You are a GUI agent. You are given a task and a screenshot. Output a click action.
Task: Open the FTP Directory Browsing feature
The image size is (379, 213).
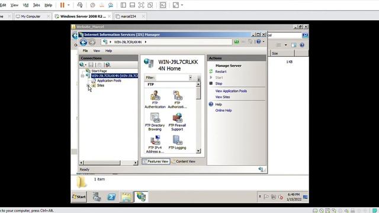(x=155, y=122)
